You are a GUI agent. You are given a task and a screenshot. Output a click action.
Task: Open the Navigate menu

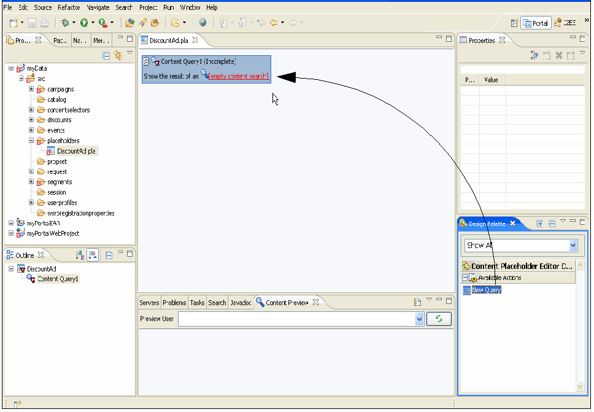point(98,7)
